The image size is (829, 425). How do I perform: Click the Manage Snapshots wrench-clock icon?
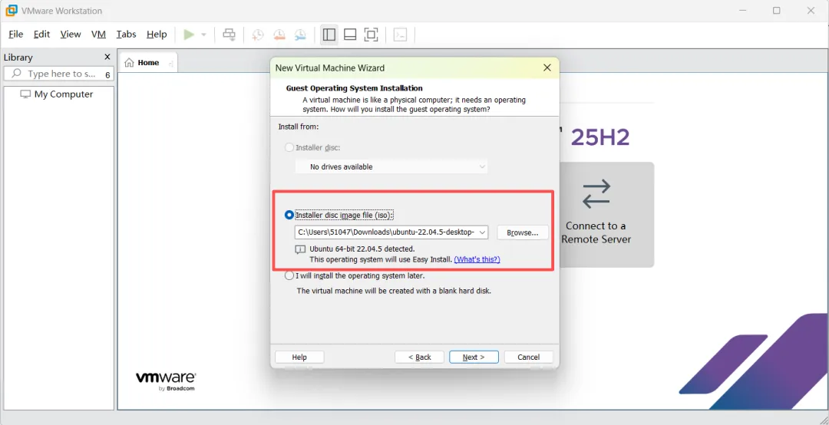coord(300,35)
